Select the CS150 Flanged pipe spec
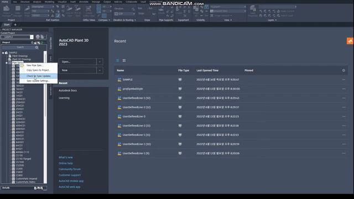Image resolution: width=354 pixels, height=199 pixels. pyautogui.click(x=23, y=159)
